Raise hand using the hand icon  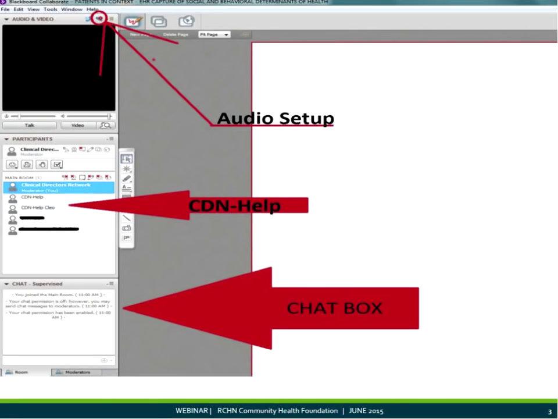pyautogui.click(x=42, y=165)
